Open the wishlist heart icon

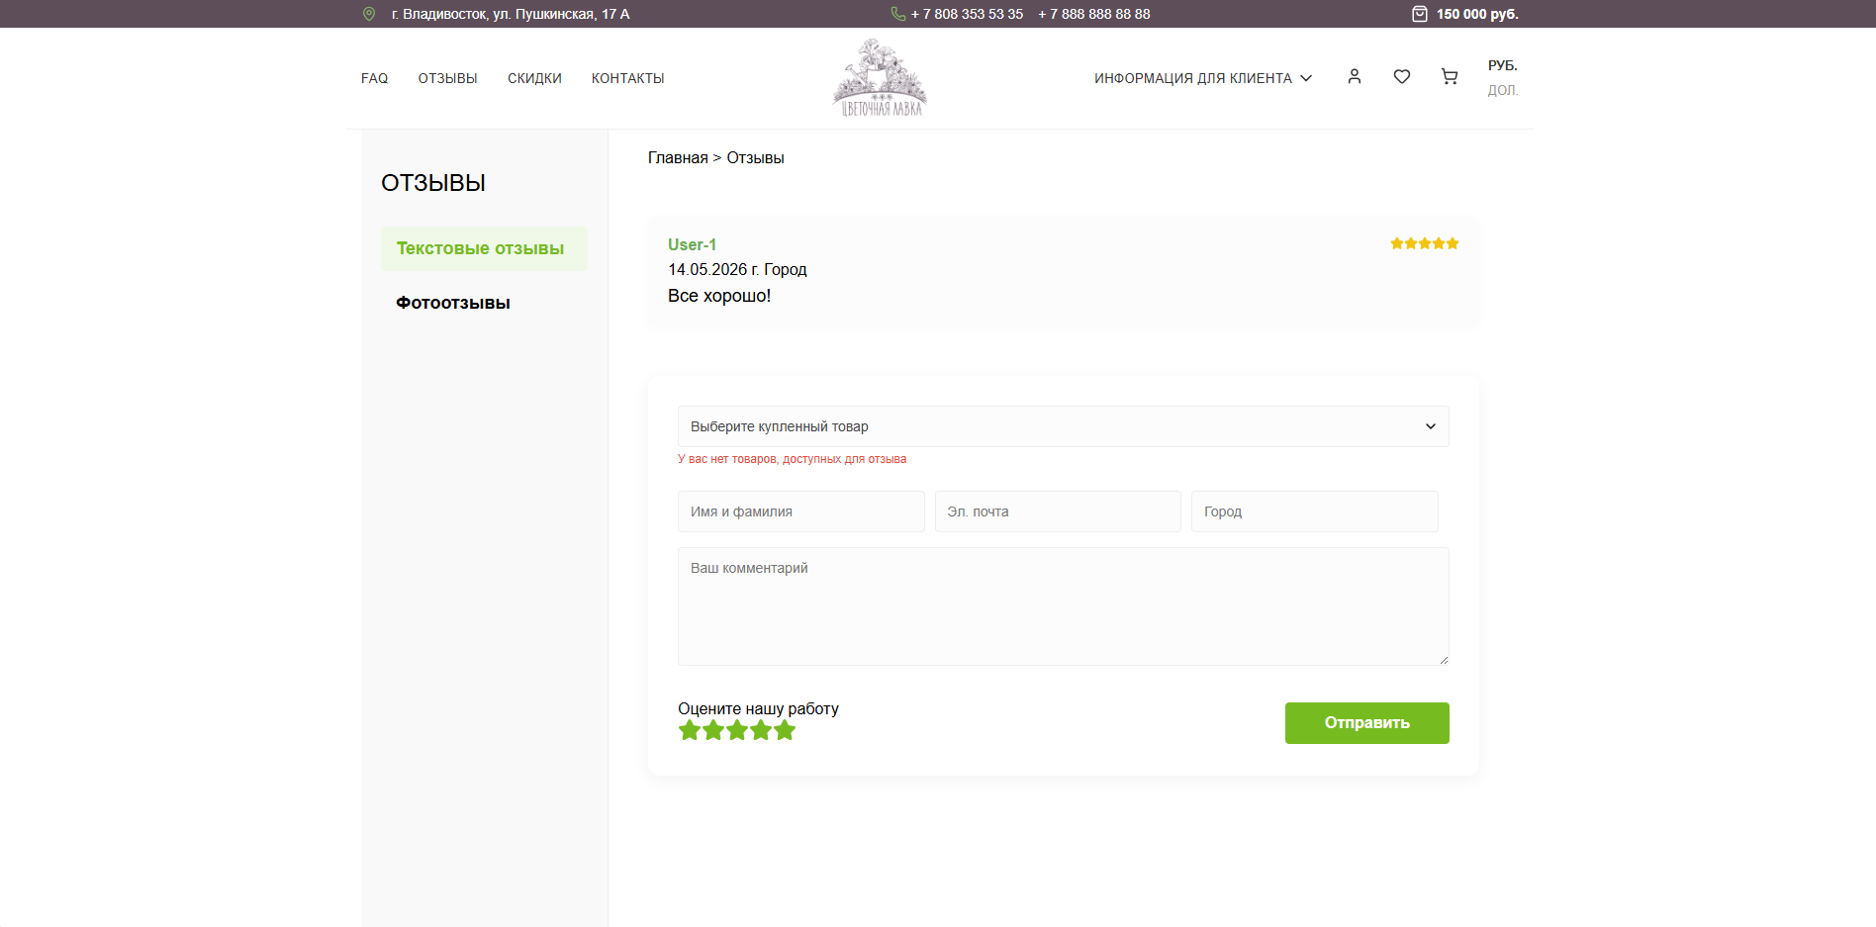(x=1402, y=76)
